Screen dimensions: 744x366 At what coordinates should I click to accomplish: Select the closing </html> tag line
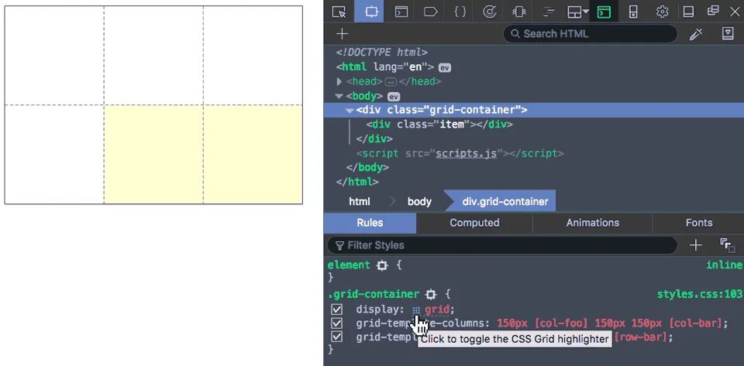tap(357, 182)
